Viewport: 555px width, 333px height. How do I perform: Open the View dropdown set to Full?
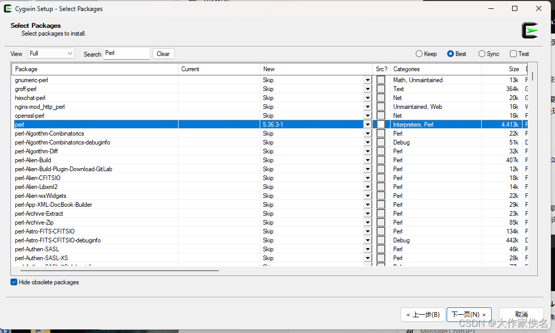click(x=51, y=53)
